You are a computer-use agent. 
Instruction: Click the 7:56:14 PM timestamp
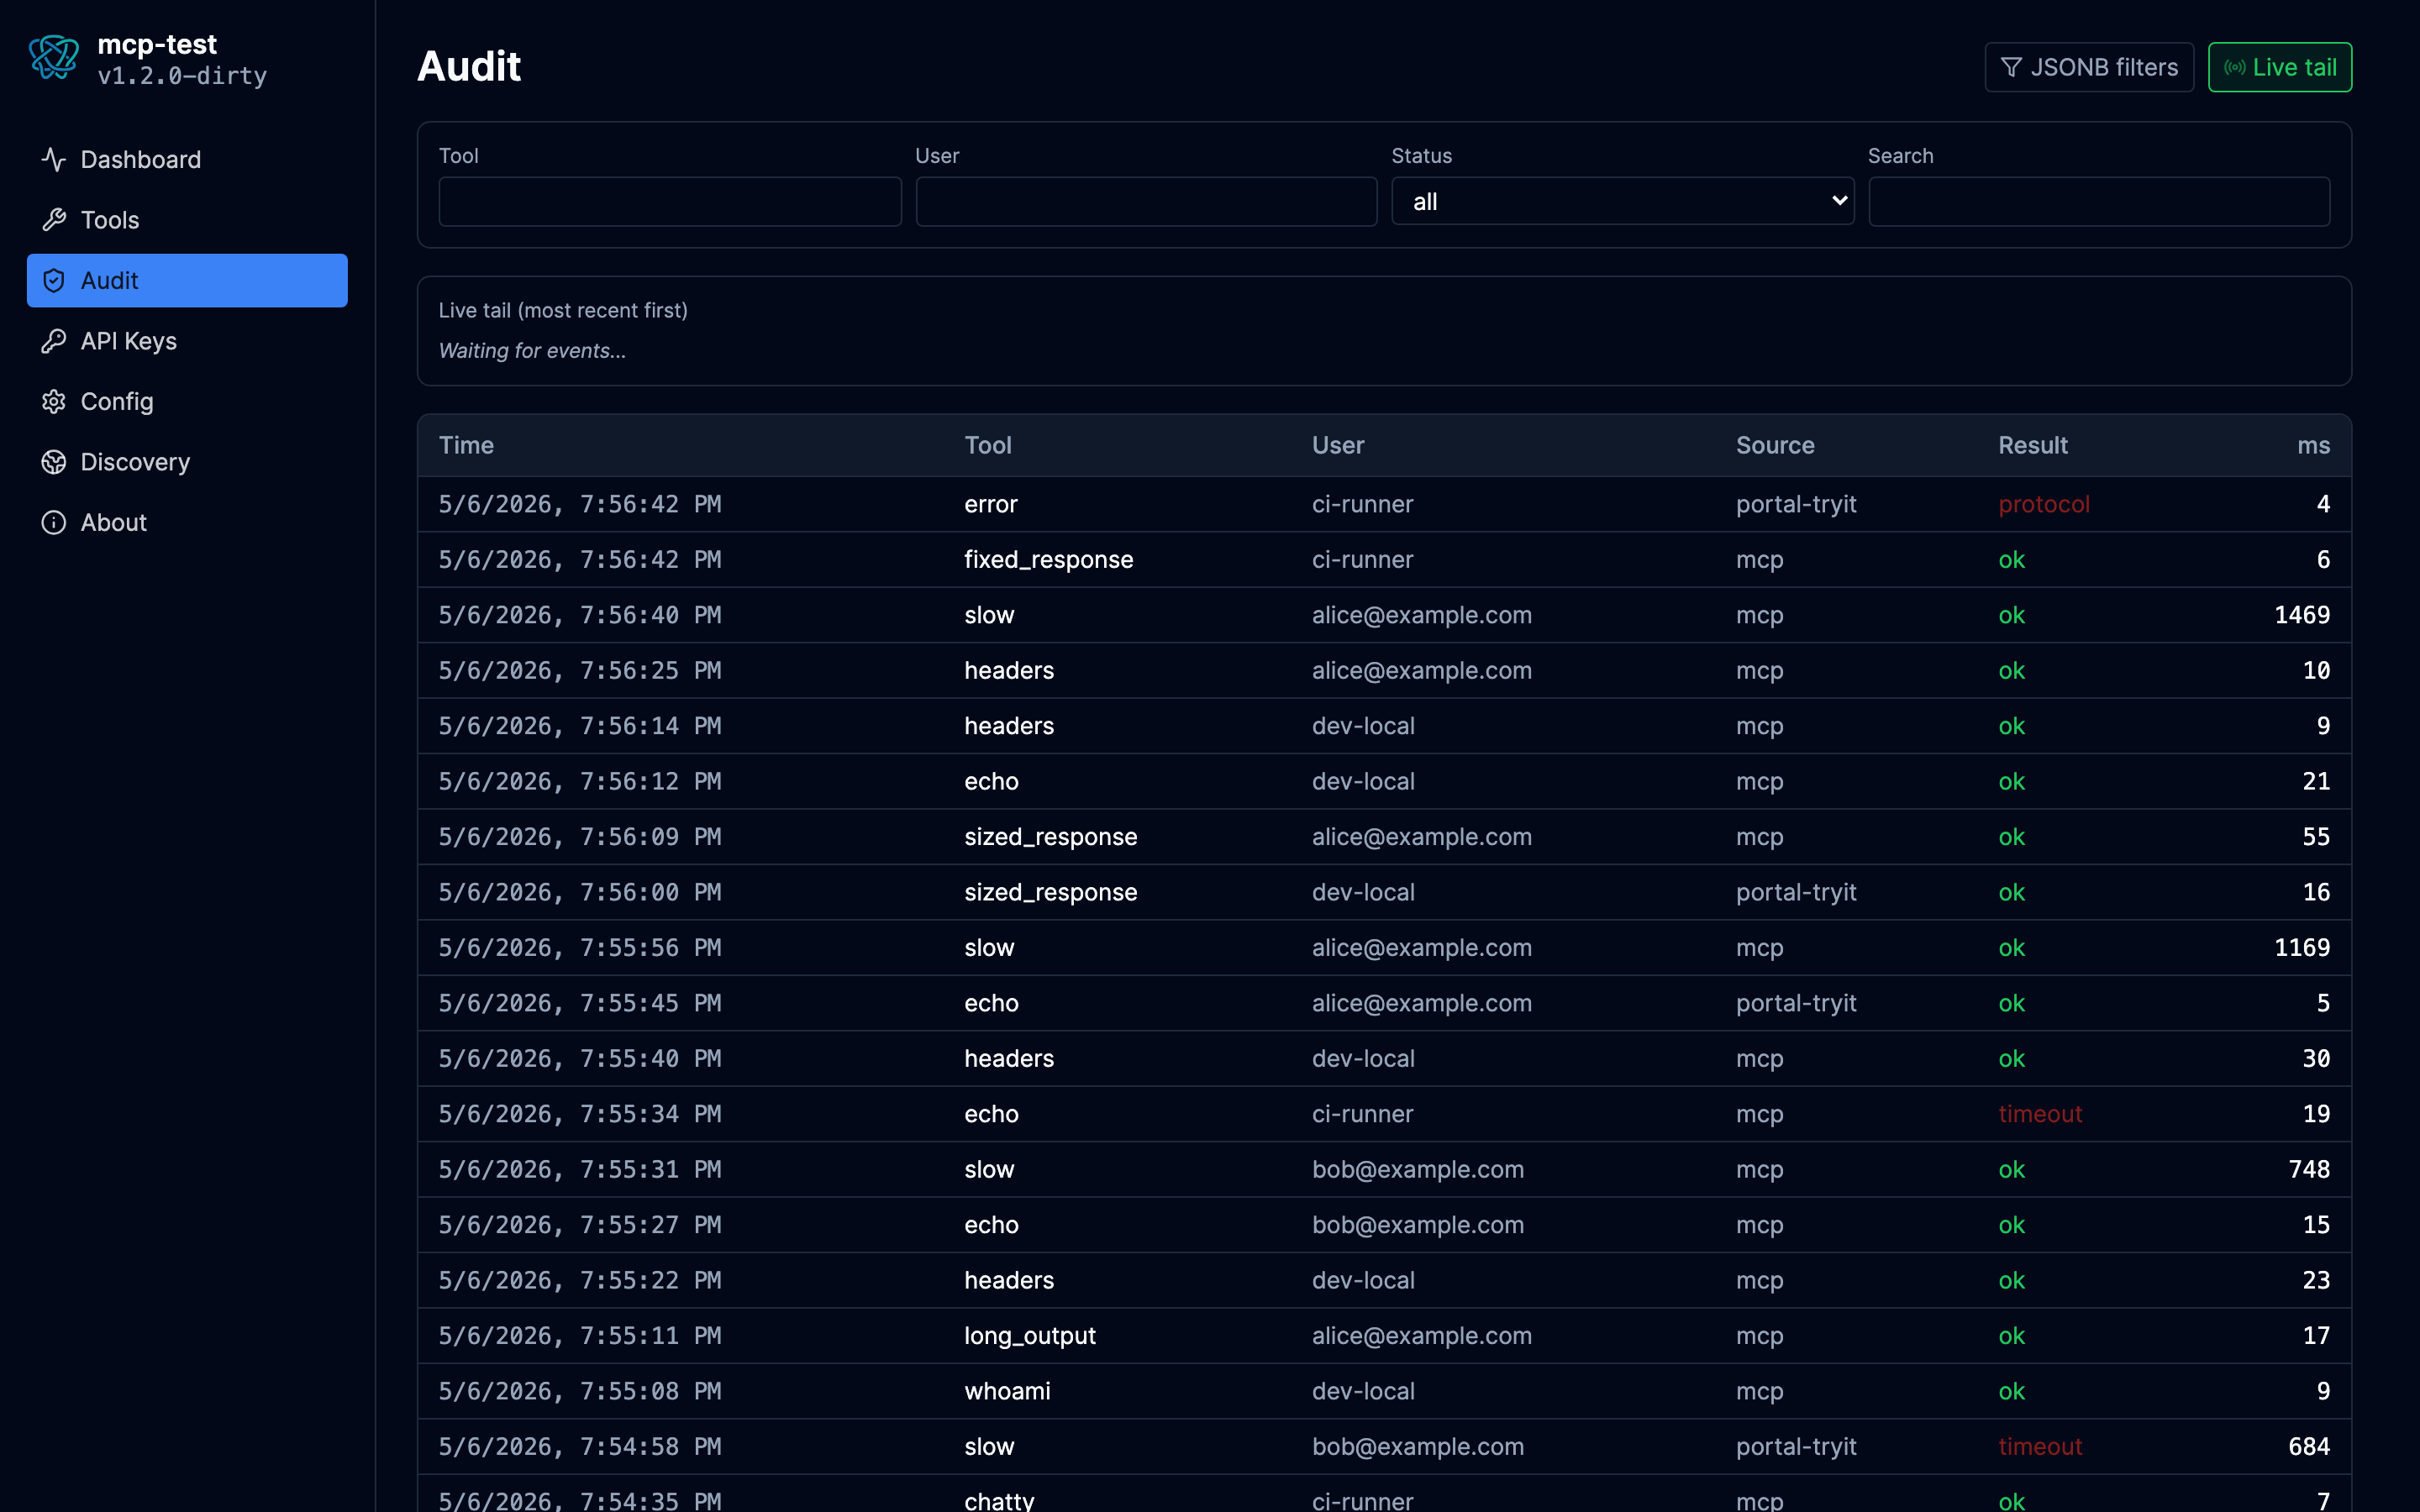580,726
